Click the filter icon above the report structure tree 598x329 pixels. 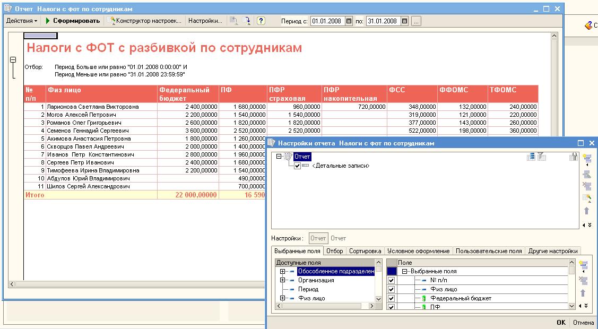[x=541, y=157]
